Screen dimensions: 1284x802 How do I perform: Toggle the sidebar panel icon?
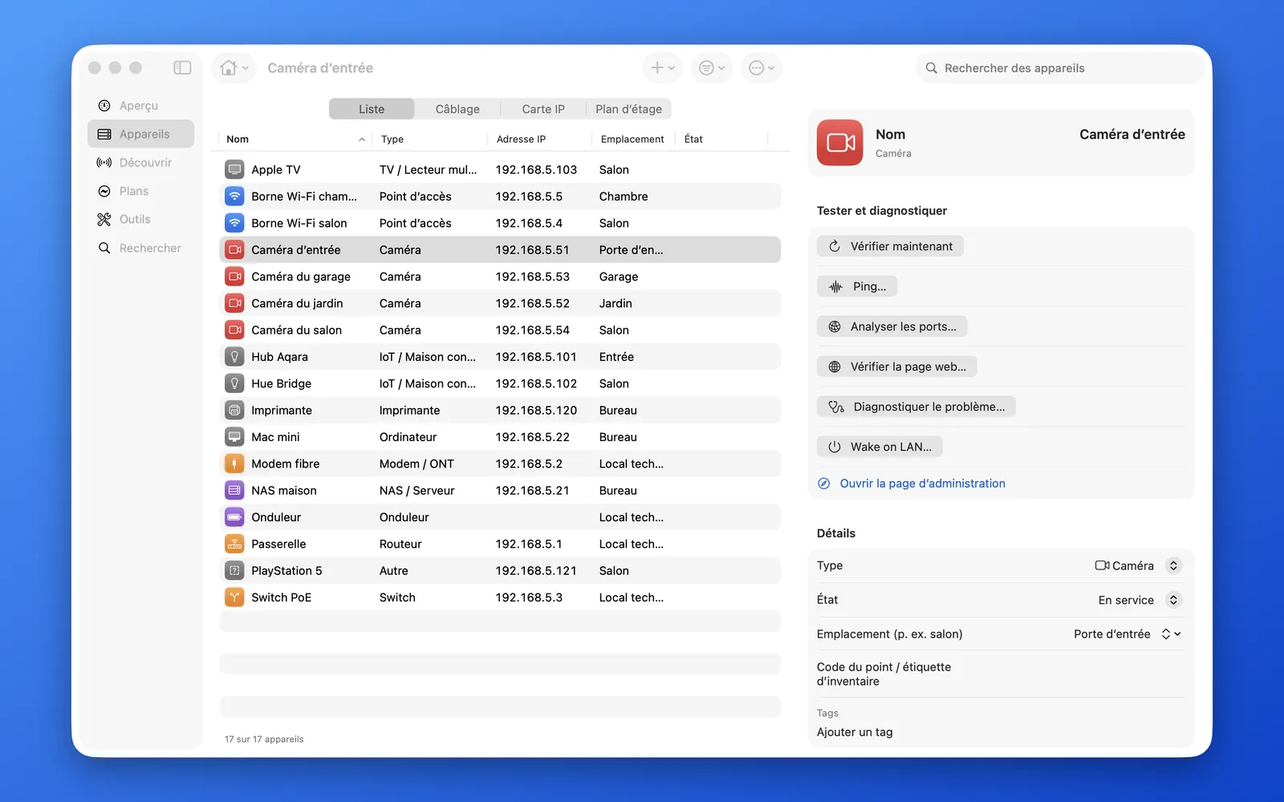pos(182,68)
